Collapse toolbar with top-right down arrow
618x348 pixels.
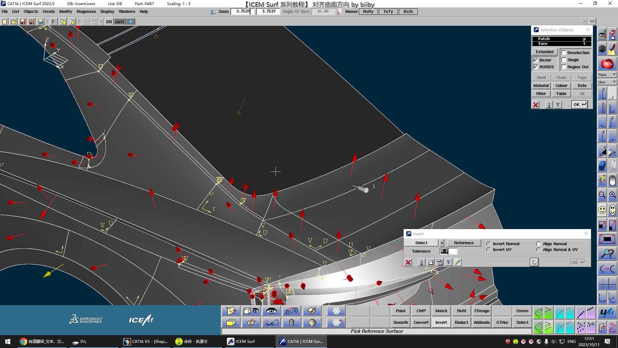[592, 22]
